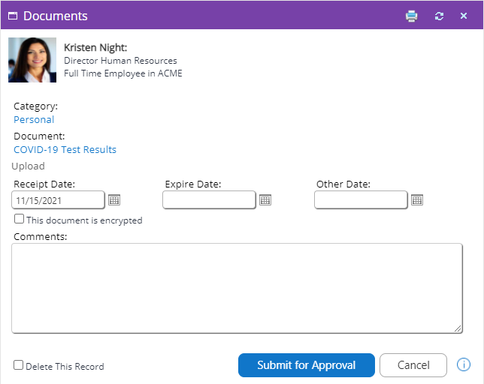This screenshot has height=384, width=484.
Task: Open the Other Date calendar picker
Action: [x=417, y=200]
